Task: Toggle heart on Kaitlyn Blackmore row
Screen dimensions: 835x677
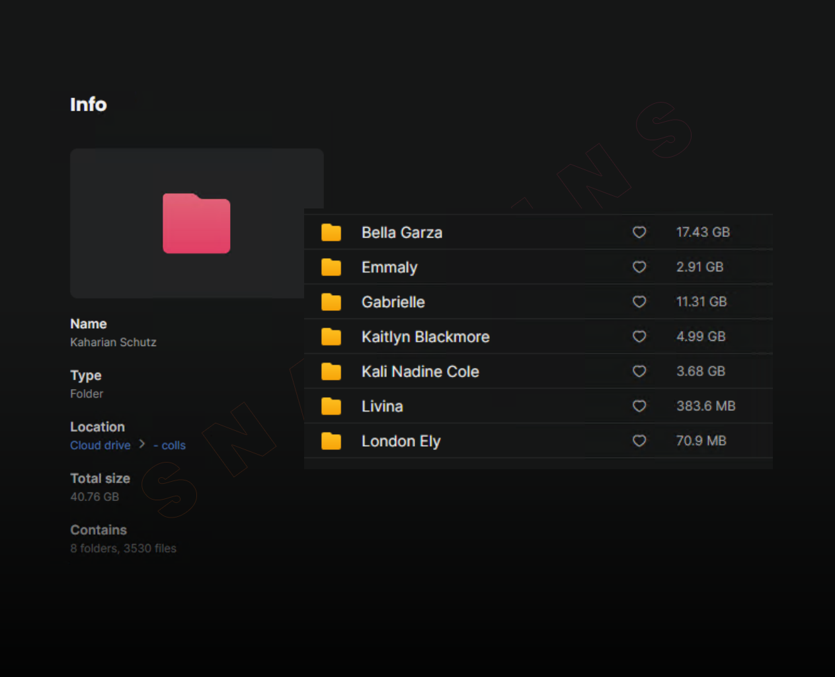Action: coord(639,336)
